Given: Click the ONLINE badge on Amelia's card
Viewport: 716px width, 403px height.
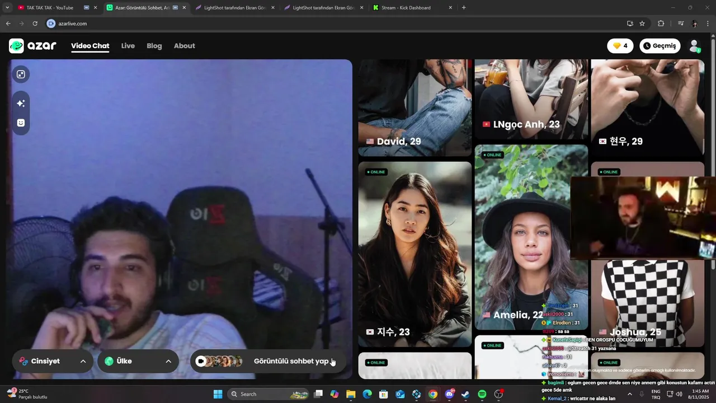Looking at the screenshot, I should [x=492, y=155].
